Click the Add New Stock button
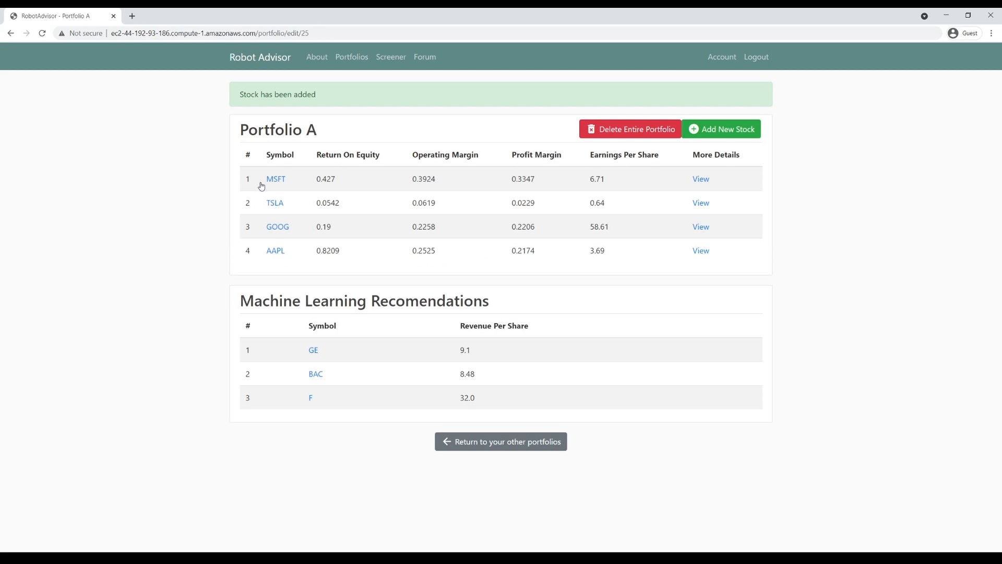The width and height of the screenshot is (1002, 564). tap(722, 129)
